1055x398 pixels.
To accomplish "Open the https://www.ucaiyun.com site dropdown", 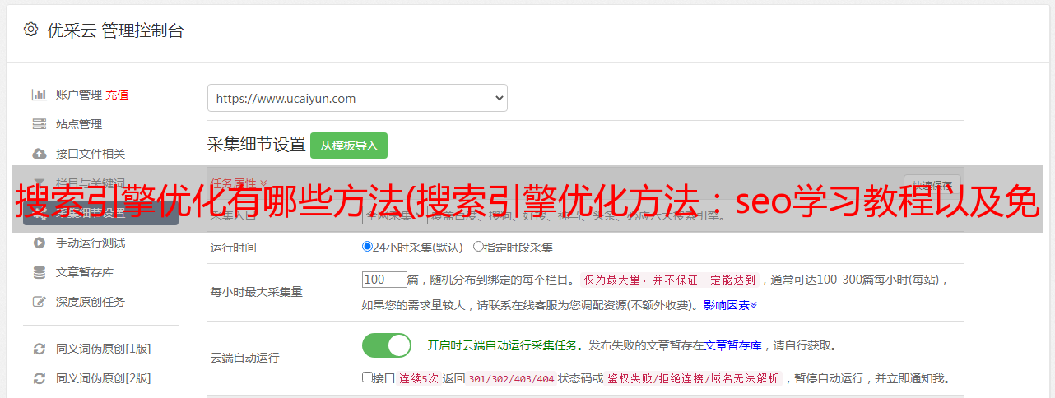I will tap(357, 98).
